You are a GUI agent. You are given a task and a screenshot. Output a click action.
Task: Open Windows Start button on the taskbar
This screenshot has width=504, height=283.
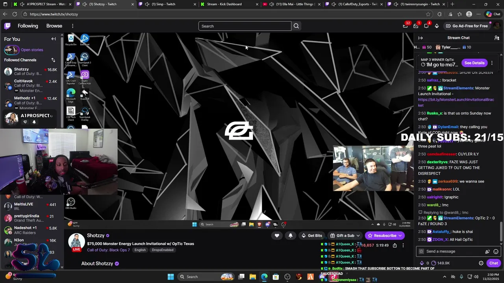click(170, 277)
